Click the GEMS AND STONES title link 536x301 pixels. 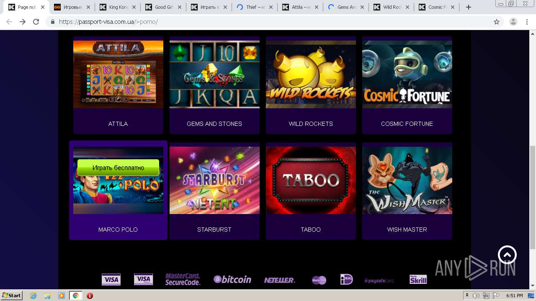coord(214,124)
